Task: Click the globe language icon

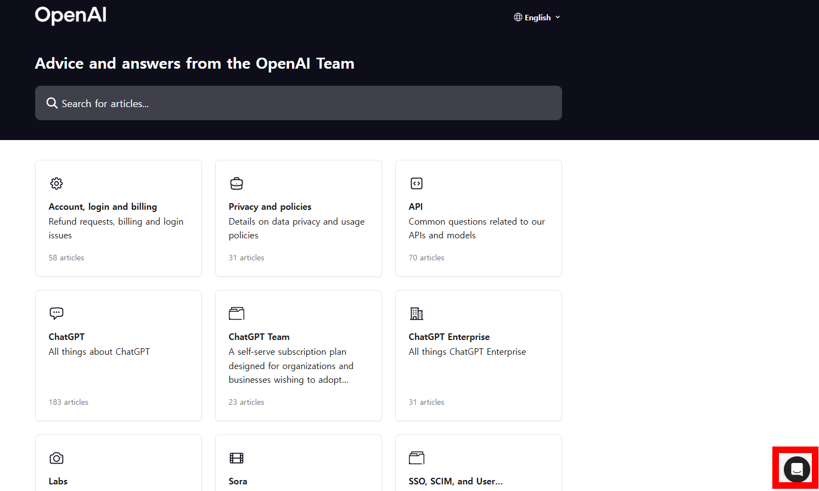Action: [x=518, y=17]
